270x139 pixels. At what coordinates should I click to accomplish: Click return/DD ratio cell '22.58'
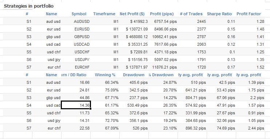coord(84,128)
